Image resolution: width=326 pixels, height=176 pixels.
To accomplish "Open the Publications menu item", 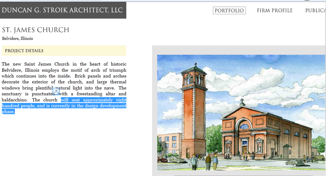I will coord(315,10).
